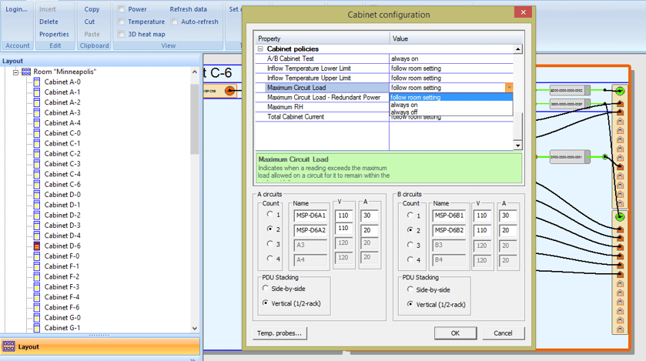Click the Cabinet G-1 tree icon
The height and width of the screenshot is (361, 646).
click(37, 328)
